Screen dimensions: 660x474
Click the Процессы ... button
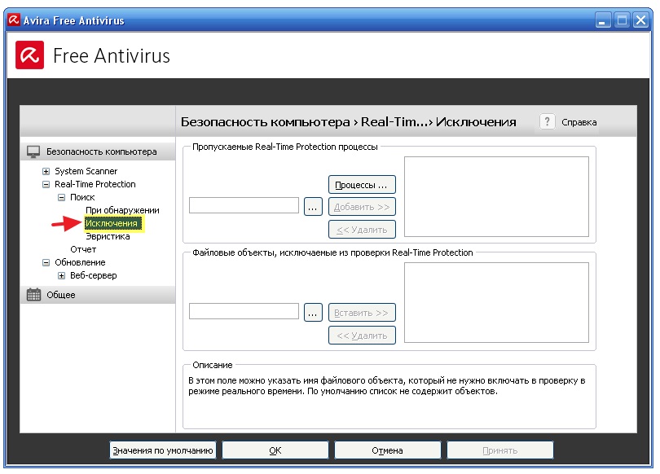coord(362,185)
